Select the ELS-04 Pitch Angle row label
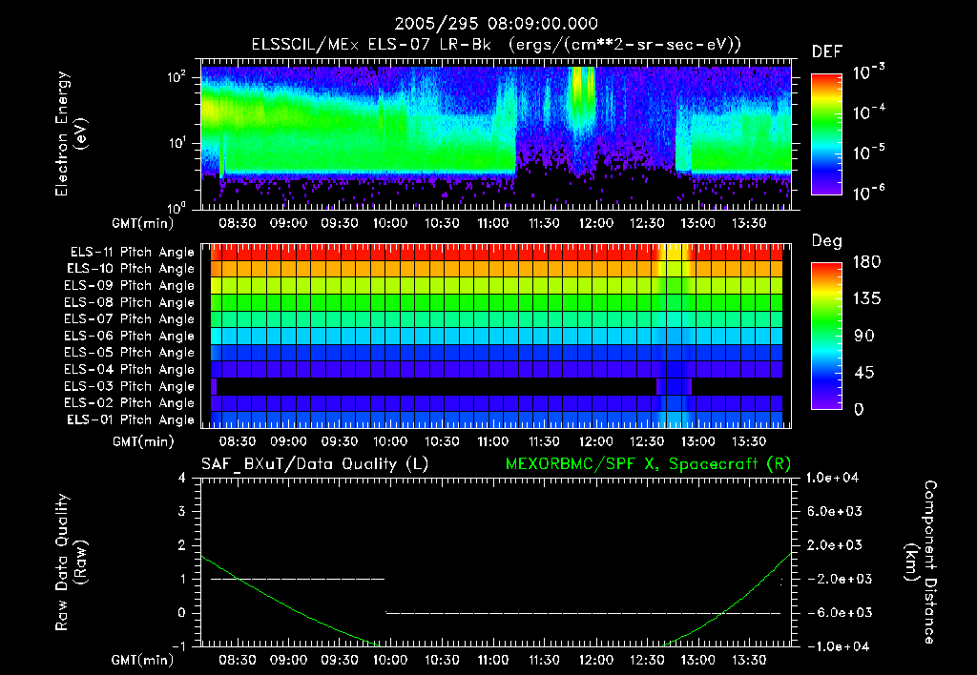The height and width of the screenshot is (675, 977). click(x=130, y=369)
